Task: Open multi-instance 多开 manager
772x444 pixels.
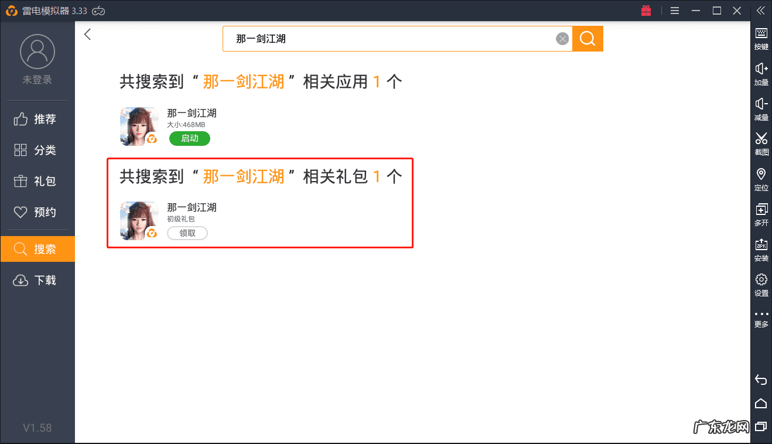Action: click(x=761, y=213)
